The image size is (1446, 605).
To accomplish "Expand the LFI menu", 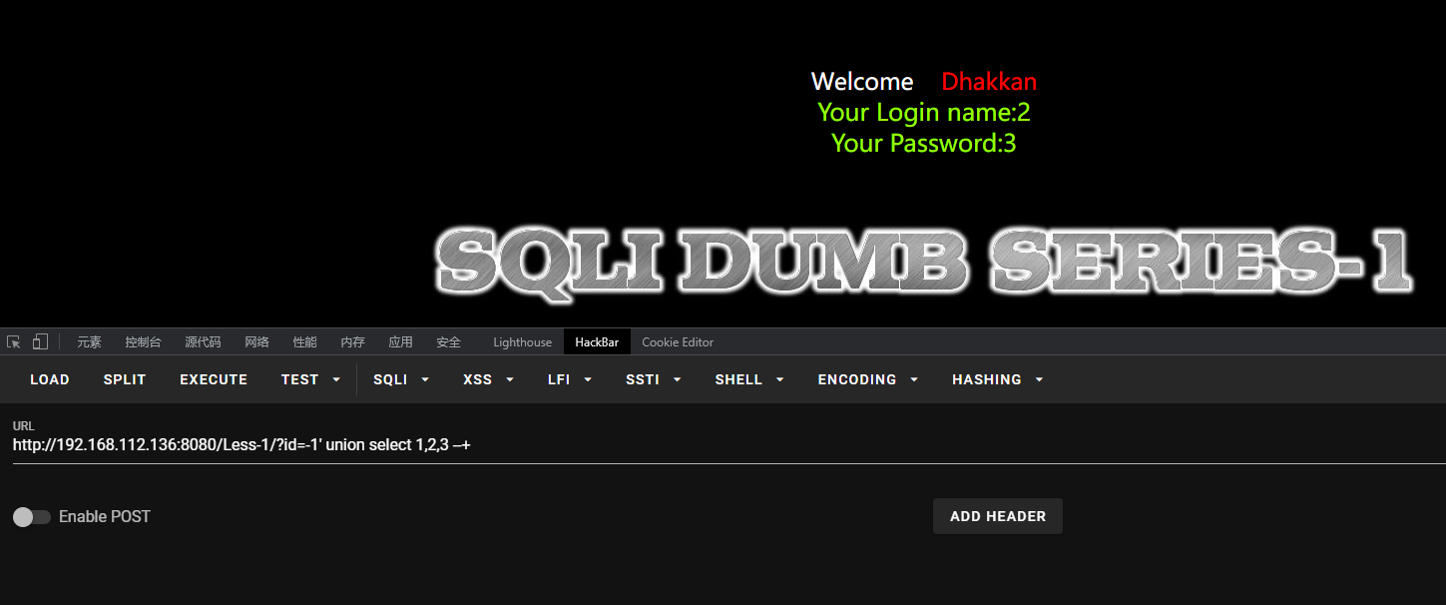I will (x=571, y=379).
